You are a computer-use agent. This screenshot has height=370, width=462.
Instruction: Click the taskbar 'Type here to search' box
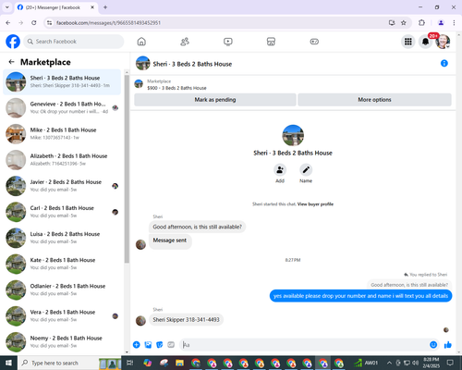tap(69, 363)
